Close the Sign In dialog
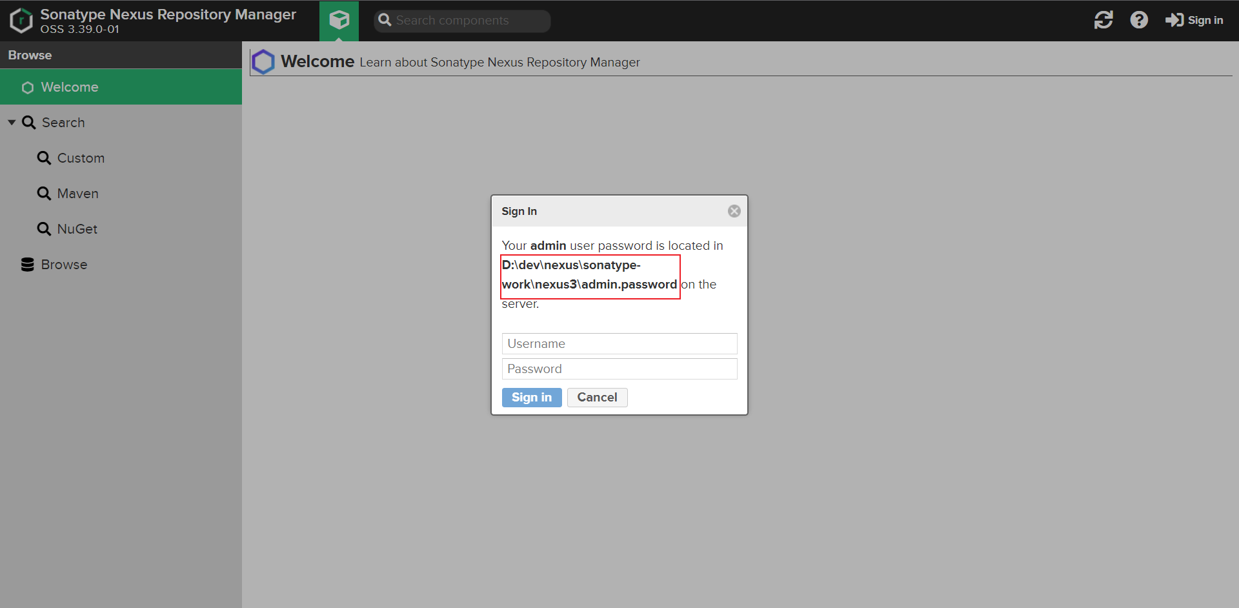 [x=734, y=211]
